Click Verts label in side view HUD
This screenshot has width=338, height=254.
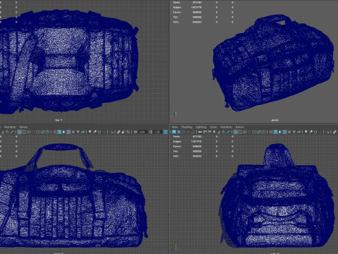(176, 136)
